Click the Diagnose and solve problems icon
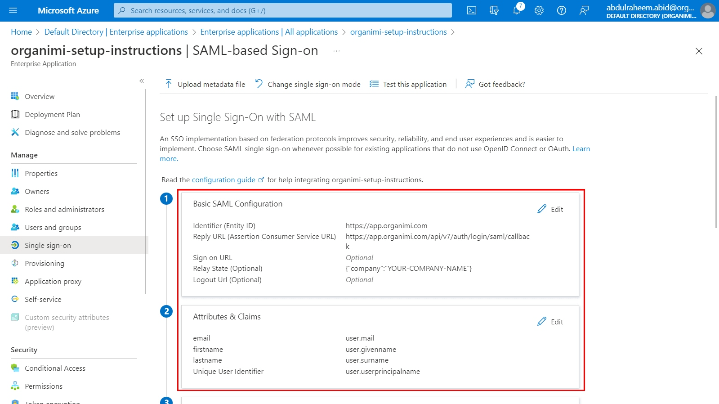Viewport: 719px width, 404px height. coord(15,132)
